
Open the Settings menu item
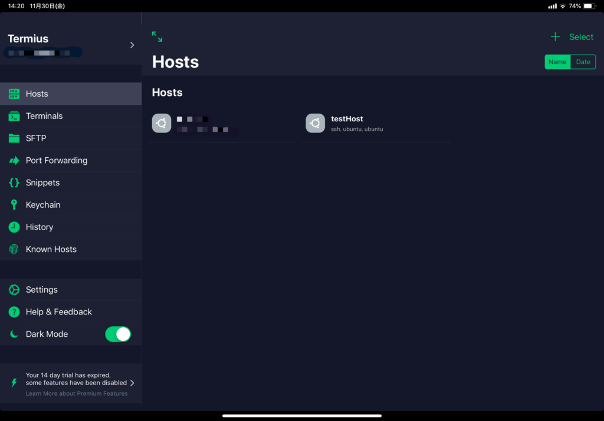(x=71, y=290)
